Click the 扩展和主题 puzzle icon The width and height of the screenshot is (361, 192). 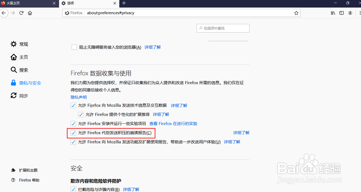point(13,170)
